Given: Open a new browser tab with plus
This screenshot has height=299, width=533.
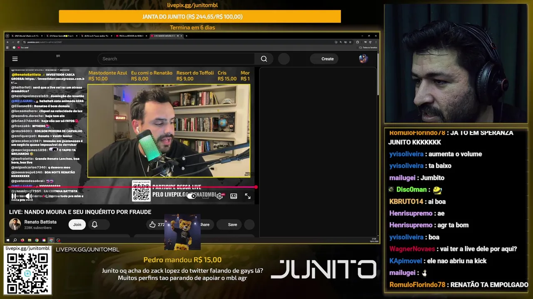Looking at the screenshot, I should click(x=187, y=36).
